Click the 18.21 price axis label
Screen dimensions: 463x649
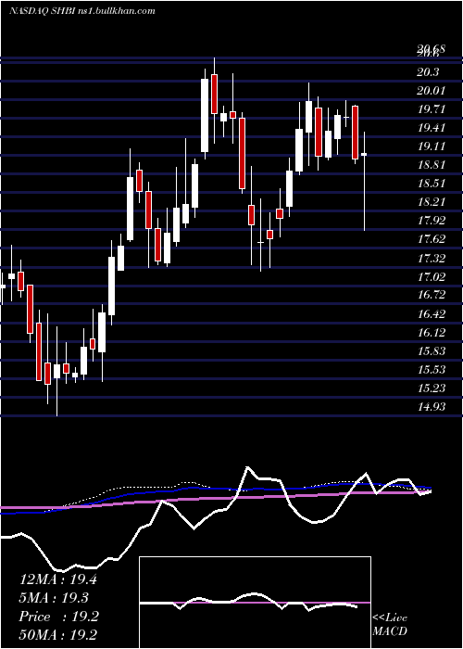point(432,202)
